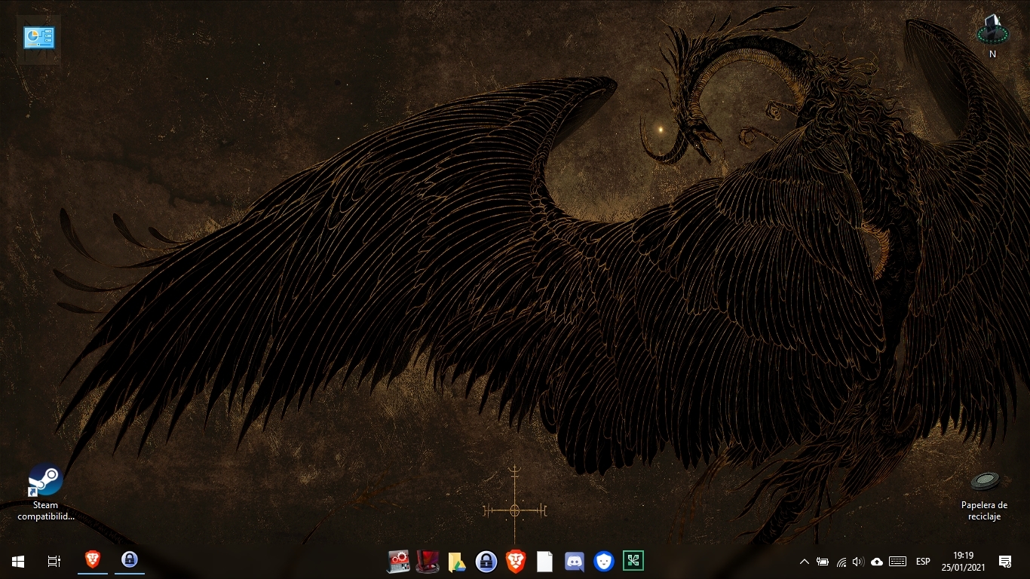Show hidden system tray icons

tap(804, 562)
